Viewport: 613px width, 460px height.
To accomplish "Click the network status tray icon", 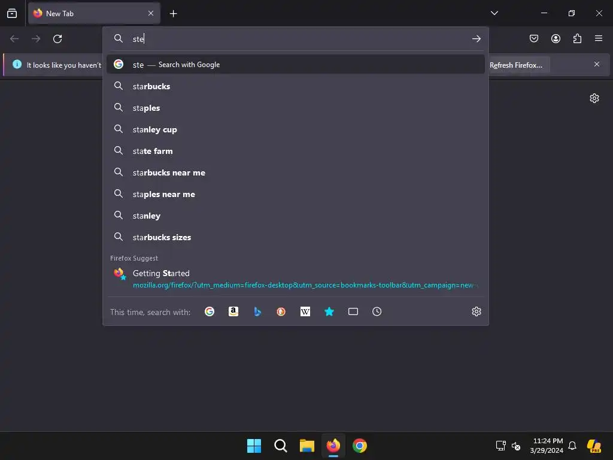I will pos(501,446).
